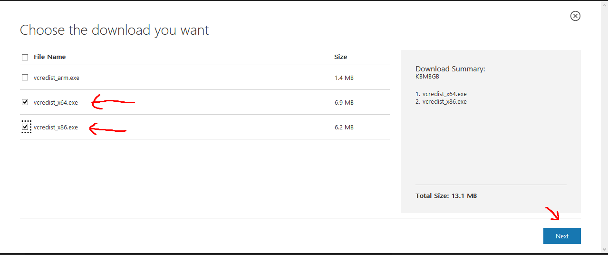Click the File Name column header
This screenshot has height=255, width=608.
(50, 57)
